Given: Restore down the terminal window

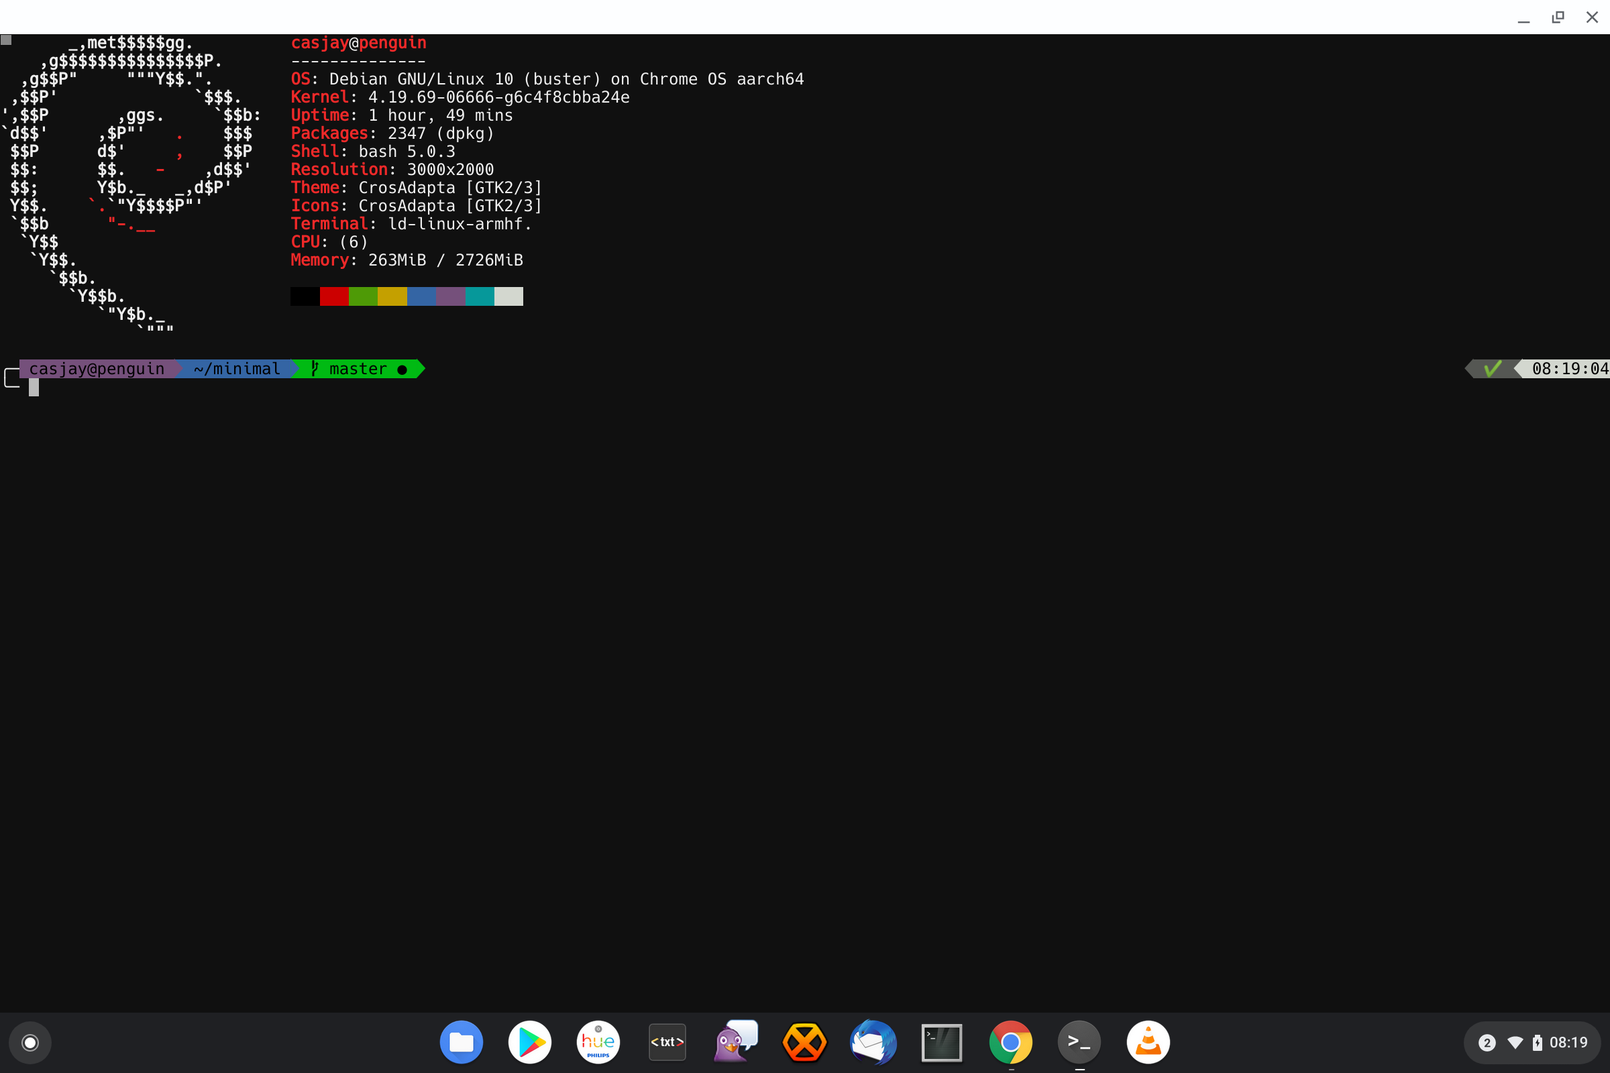Looking at the screenshot, I should (1558, 17).
